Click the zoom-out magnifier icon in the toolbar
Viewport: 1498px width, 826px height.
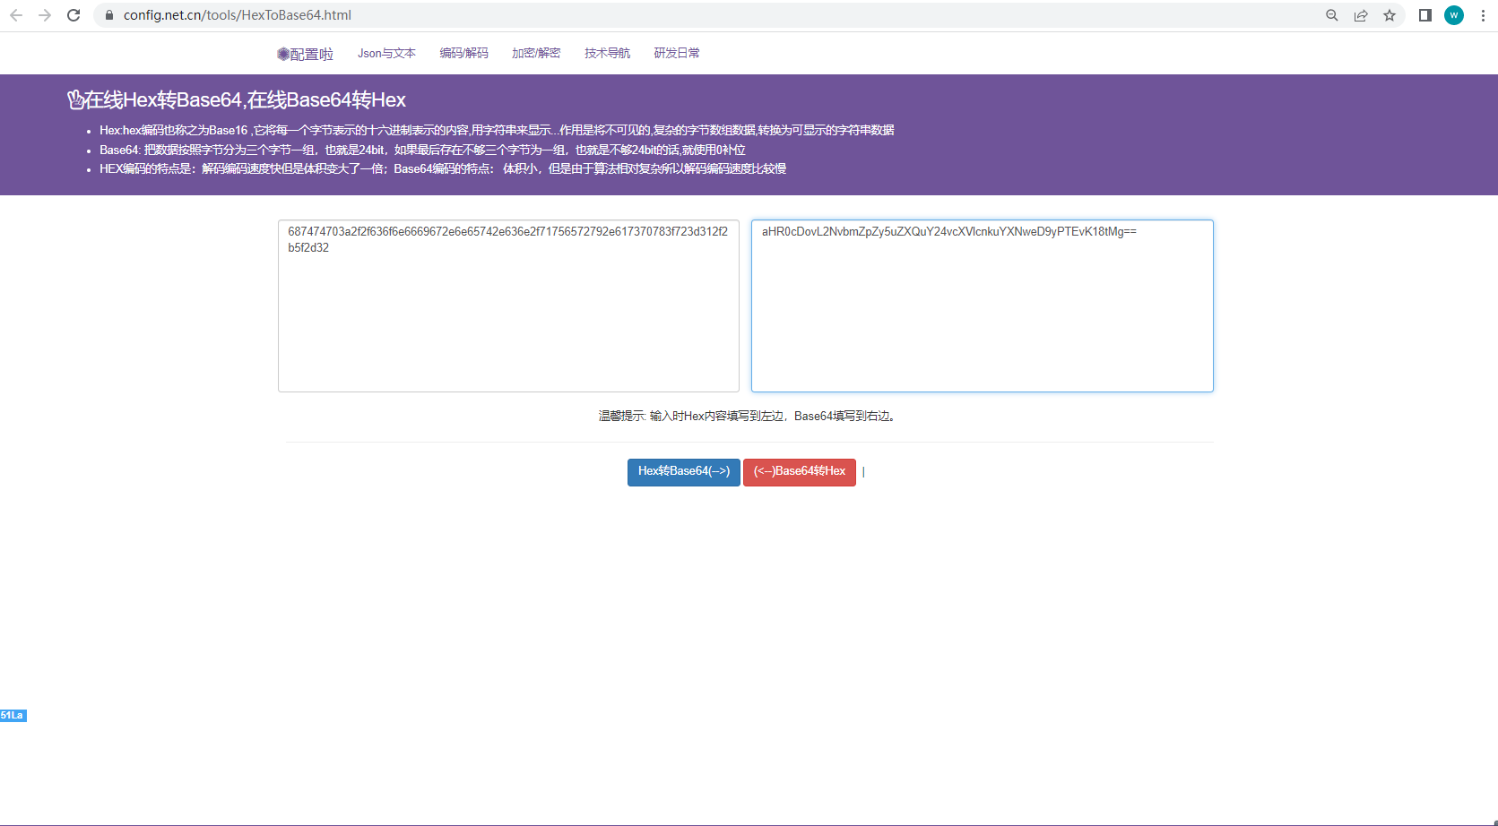1332,14
